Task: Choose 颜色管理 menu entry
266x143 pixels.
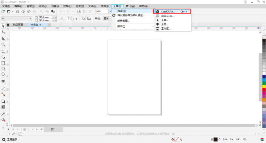Action: coord(133,21)
